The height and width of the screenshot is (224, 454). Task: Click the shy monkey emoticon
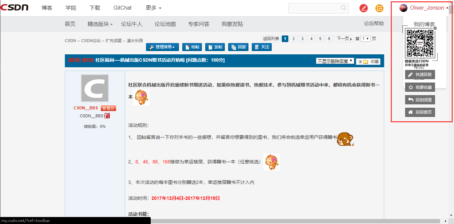[x=345, y=139]
